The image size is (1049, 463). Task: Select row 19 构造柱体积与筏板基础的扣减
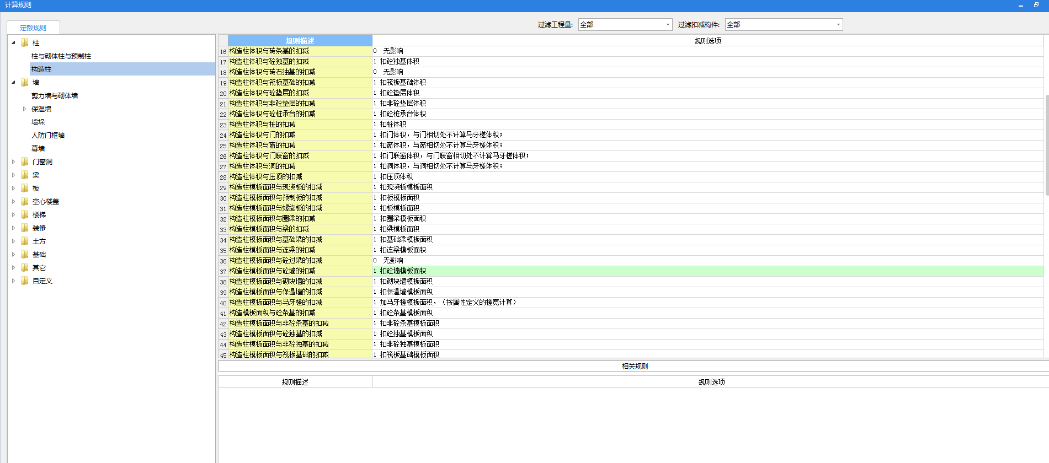(300, 82)
